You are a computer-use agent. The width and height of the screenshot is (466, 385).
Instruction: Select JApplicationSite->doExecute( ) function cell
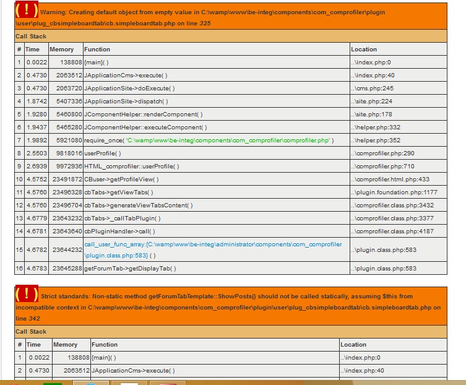click(x=217, y=89)
